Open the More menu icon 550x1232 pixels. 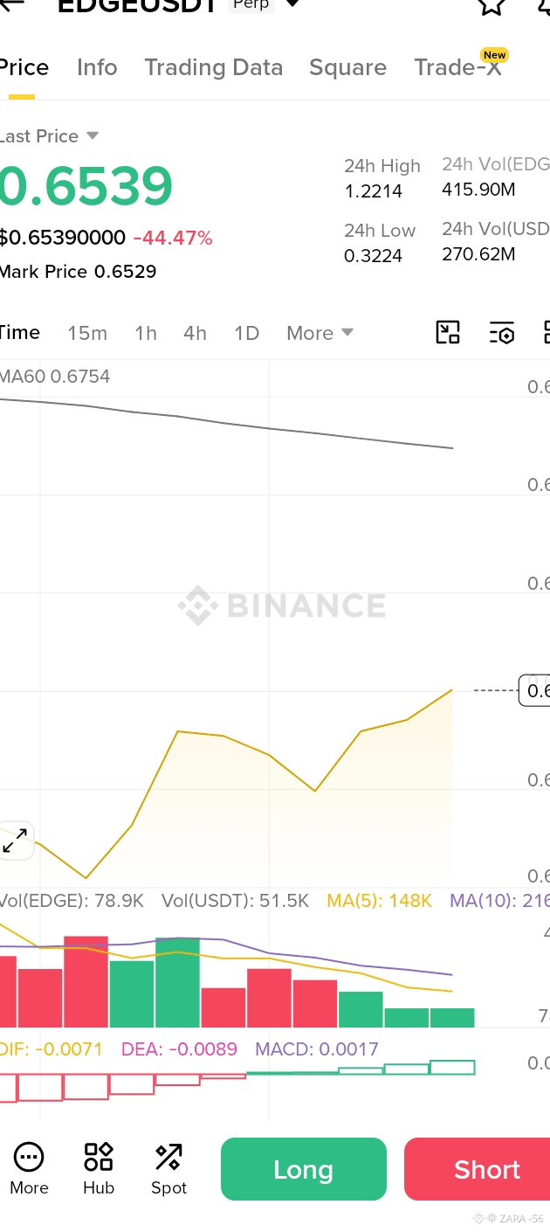pos(29,1169)
